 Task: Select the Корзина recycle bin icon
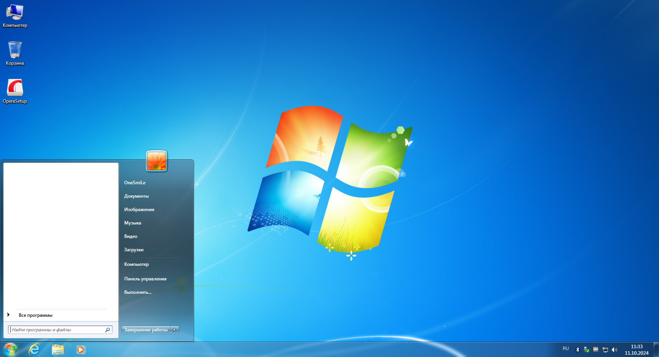(x=15, y=54)
